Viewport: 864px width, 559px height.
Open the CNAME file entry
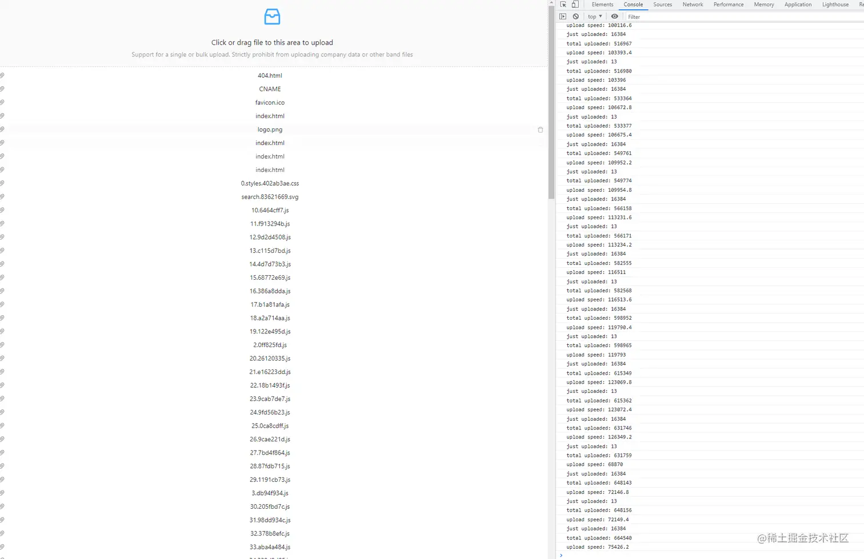(x=270, y=89)
